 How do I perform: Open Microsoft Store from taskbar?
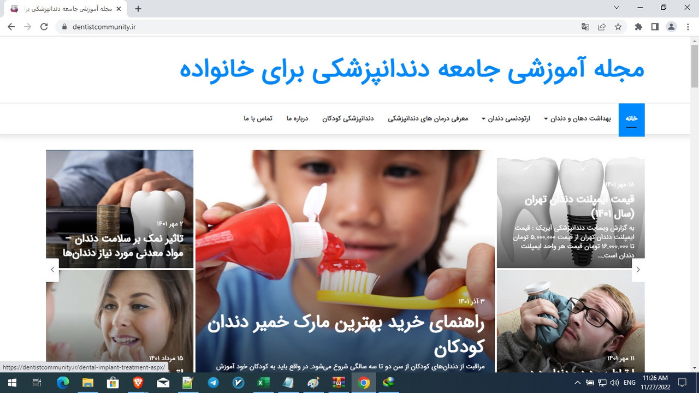[113, 383]
